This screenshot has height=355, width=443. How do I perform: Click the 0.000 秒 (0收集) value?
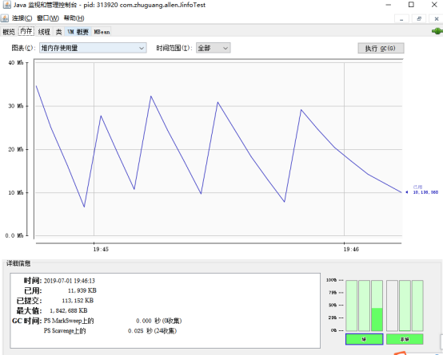click(x=159, y=321)
